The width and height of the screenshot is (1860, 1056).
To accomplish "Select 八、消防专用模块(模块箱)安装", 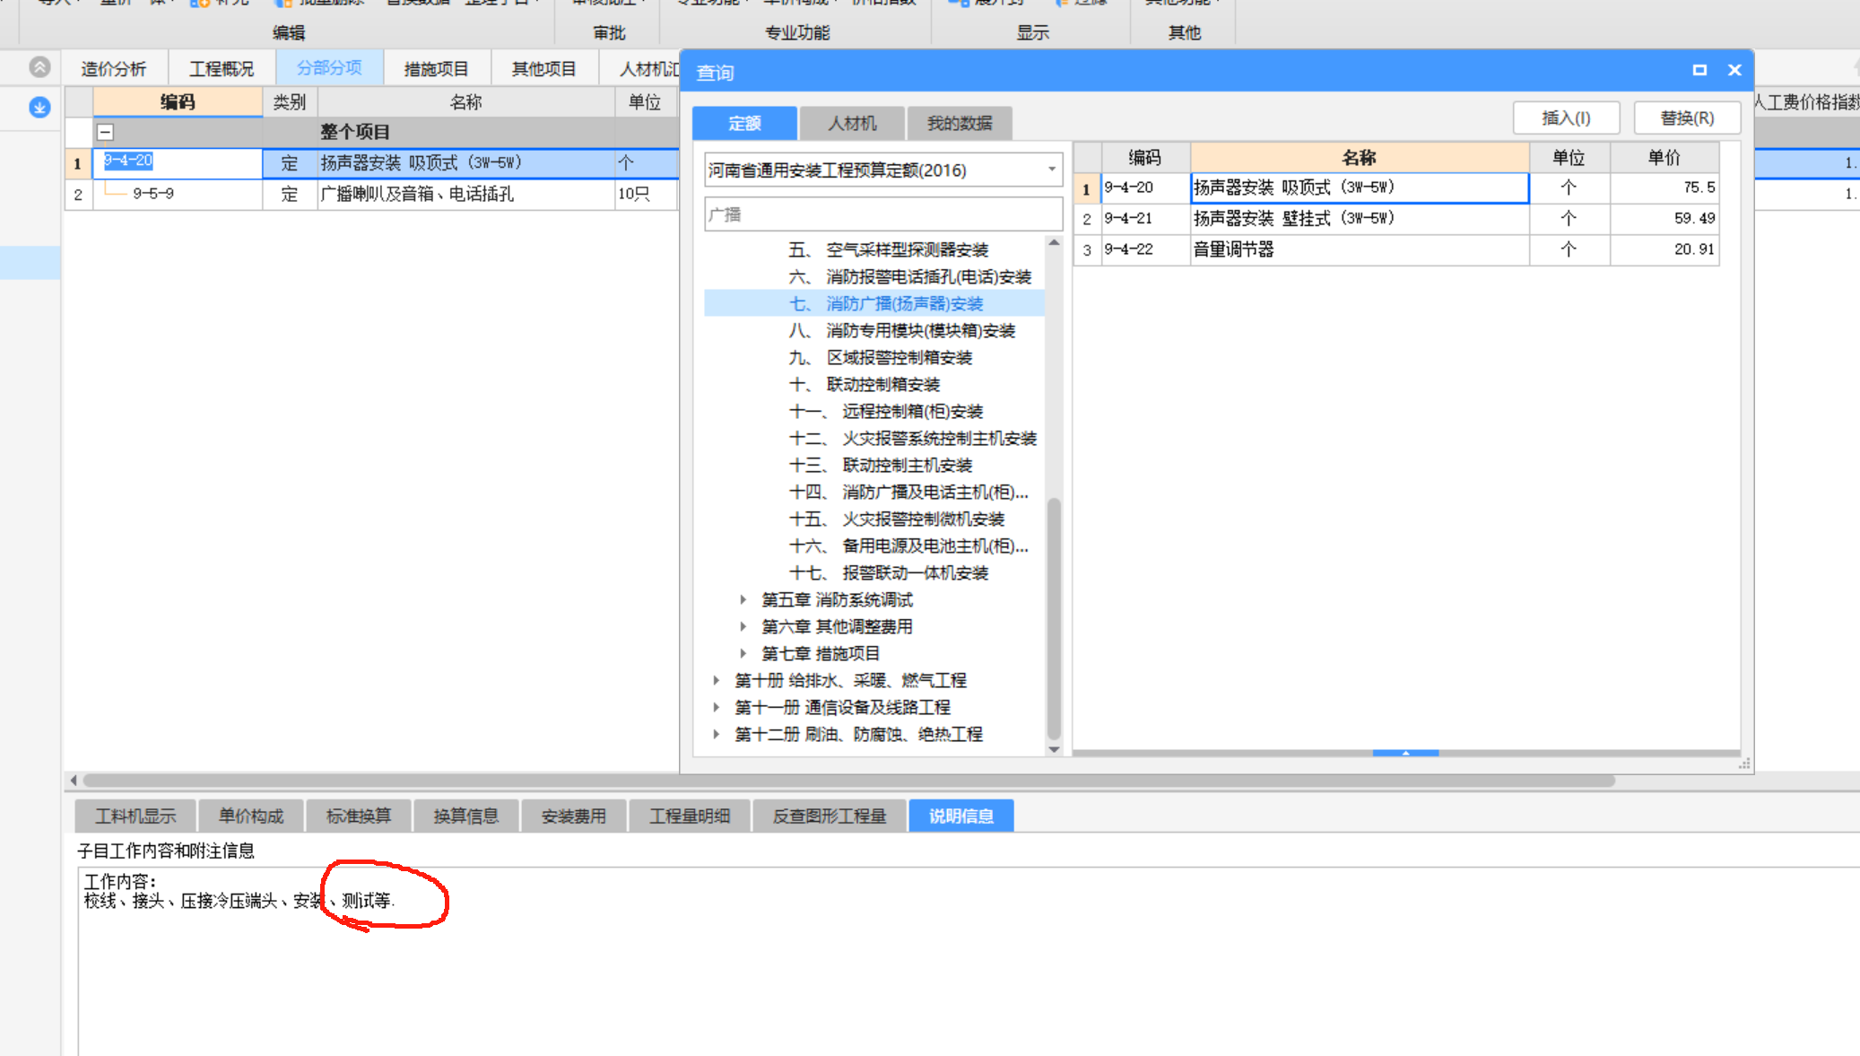I will click(901, 330).
